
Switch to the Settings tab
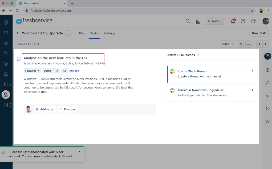[x=109, y=33]
